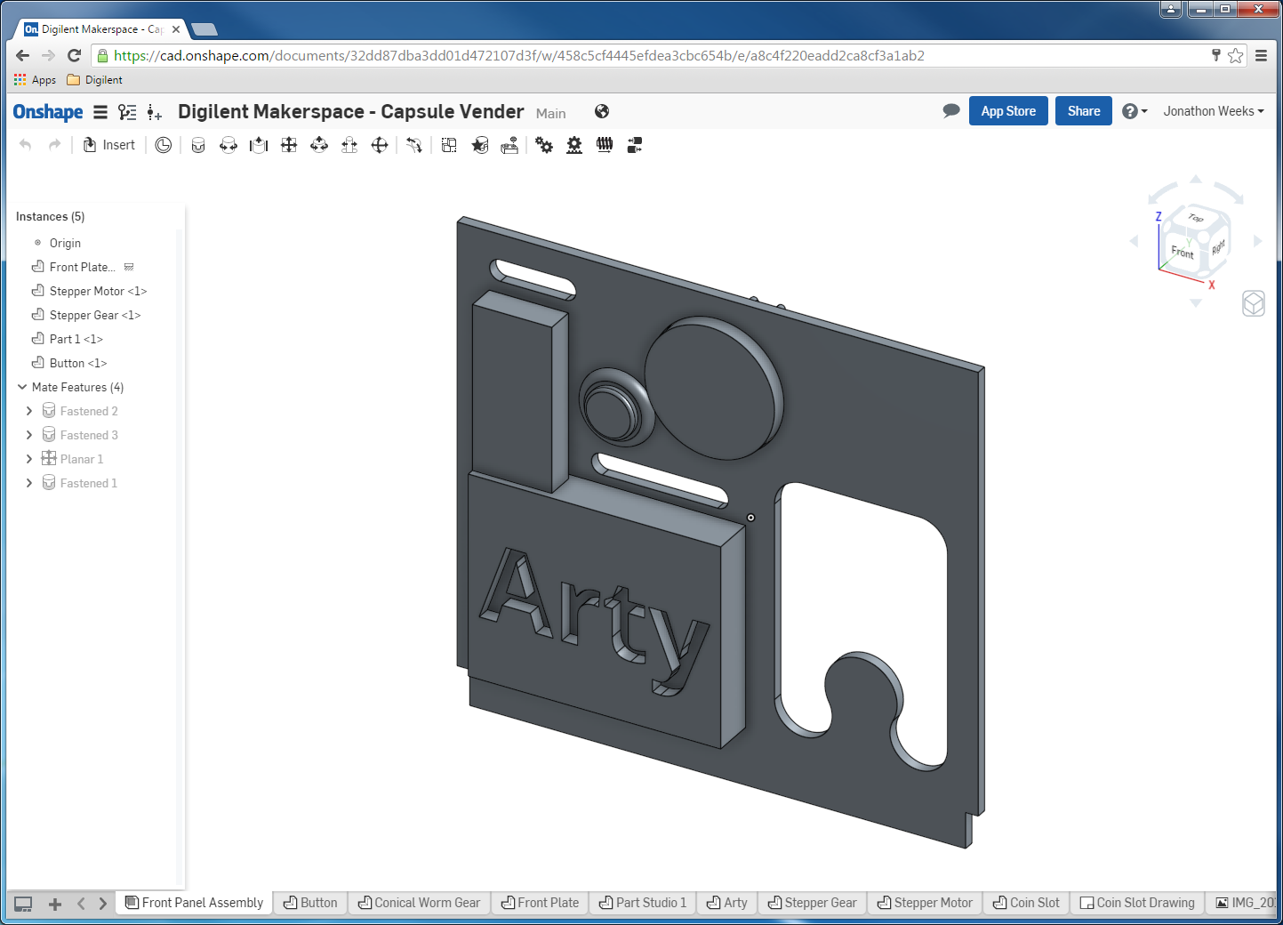Viewport: 1283px width, 925px height.
Task: Select the Group tool icon
Action: coord(449,145)
